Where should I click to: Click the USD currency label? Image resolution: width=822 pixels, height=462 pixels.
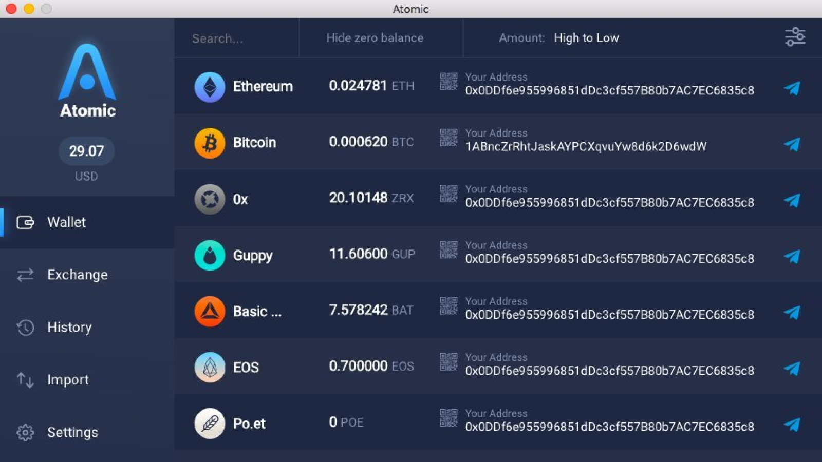click(86, 177)
